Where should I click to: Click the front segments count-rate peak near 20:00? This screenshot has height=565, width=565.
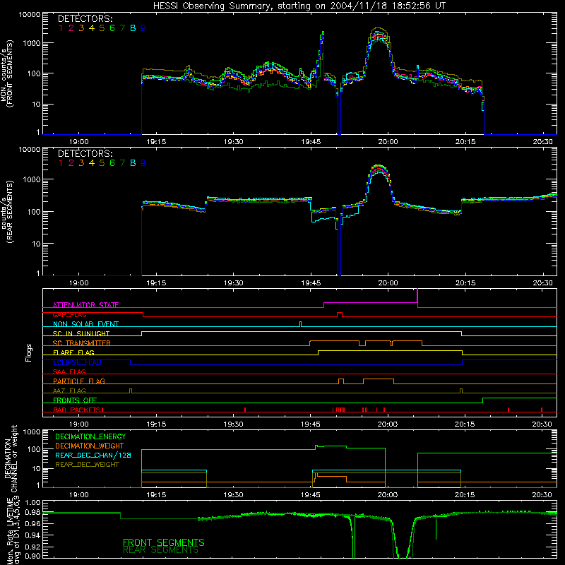378,34
